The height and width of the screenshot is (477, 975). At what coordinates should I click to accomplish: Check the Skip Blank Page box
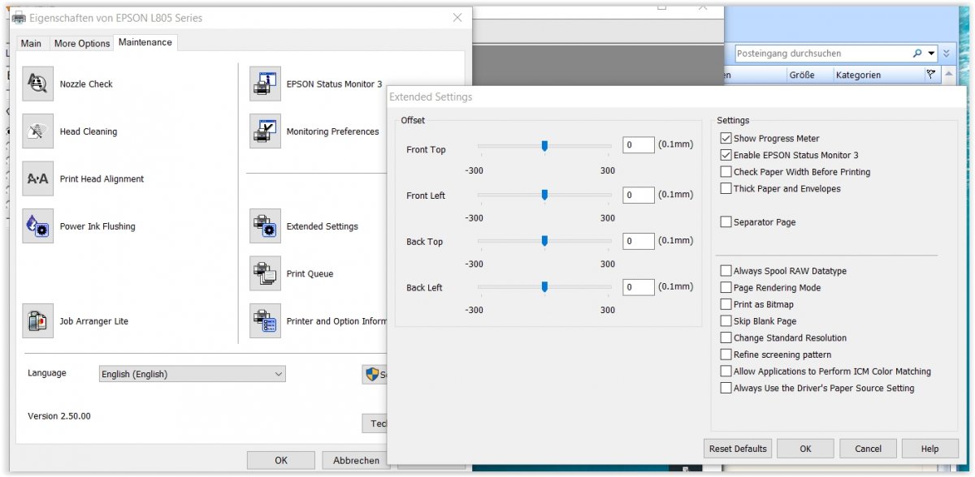point(726,321)
